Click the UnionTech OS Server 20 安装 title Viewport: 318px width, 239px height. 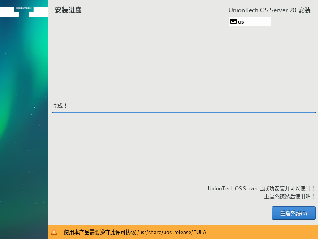(x=270, y=10)
